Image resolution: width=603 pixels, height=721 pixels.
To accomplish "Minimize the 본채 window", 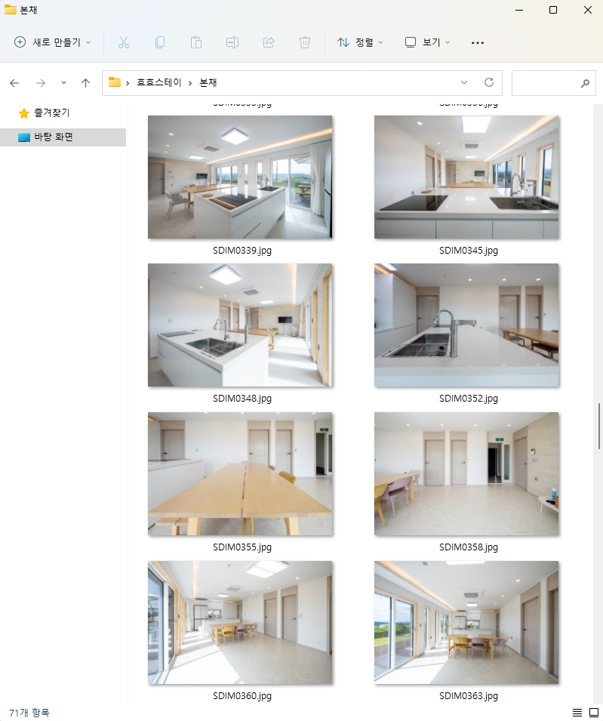I will [519, 10].
